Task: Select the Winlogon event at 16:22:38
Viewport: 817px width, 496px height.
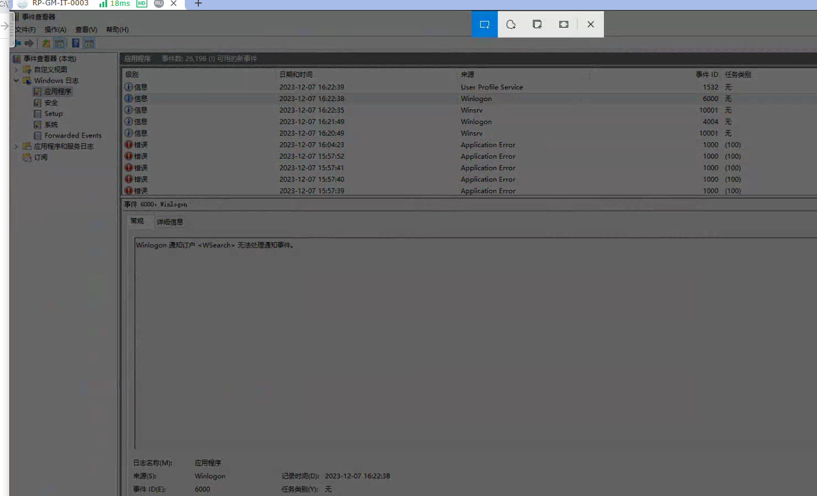Action: (x=469, y=99)
